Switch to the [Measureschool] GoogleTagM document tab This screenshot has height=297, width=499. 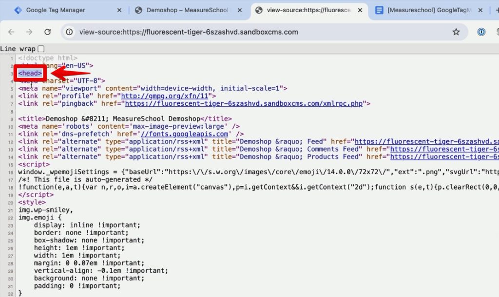(429, 10)
